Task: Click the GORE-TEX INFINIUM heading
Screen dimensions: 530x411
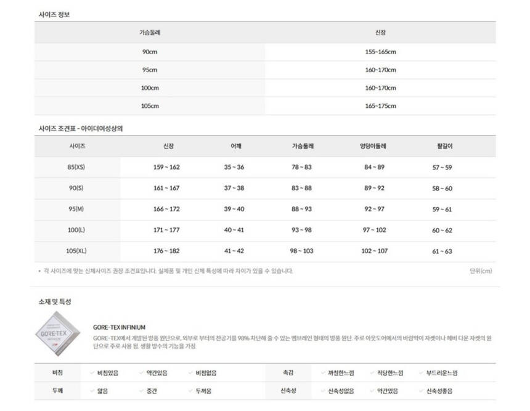Action: (x=119, y=327)
